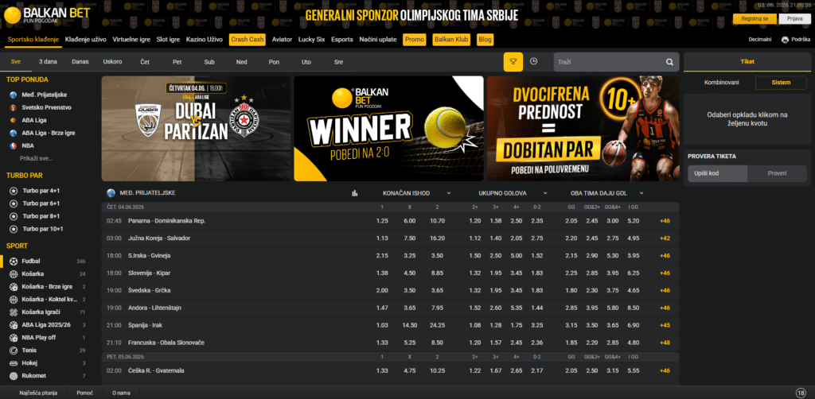Click the Svetsko Prvenstvo icon
The height and width of the screenshot is (399, 815).
(x=13, y=107)
